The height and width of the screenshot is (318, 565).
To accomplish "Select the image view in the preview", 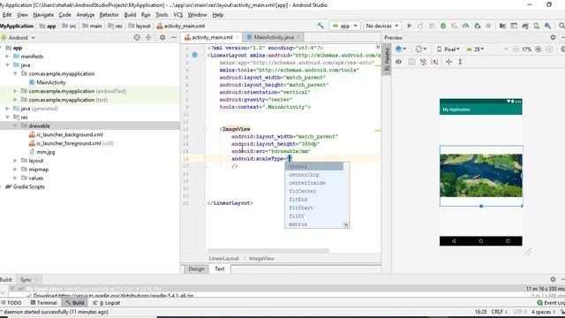I will (480, 176).
